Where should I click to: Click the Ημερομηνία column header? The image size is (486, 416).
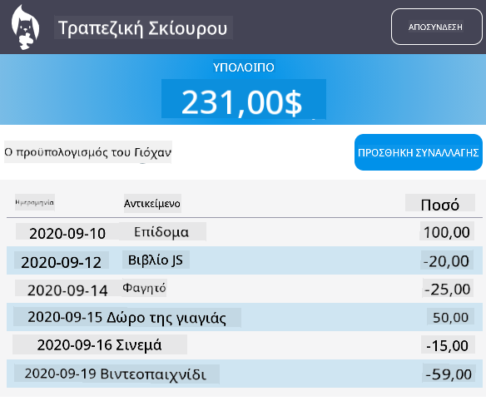point(35,202)
